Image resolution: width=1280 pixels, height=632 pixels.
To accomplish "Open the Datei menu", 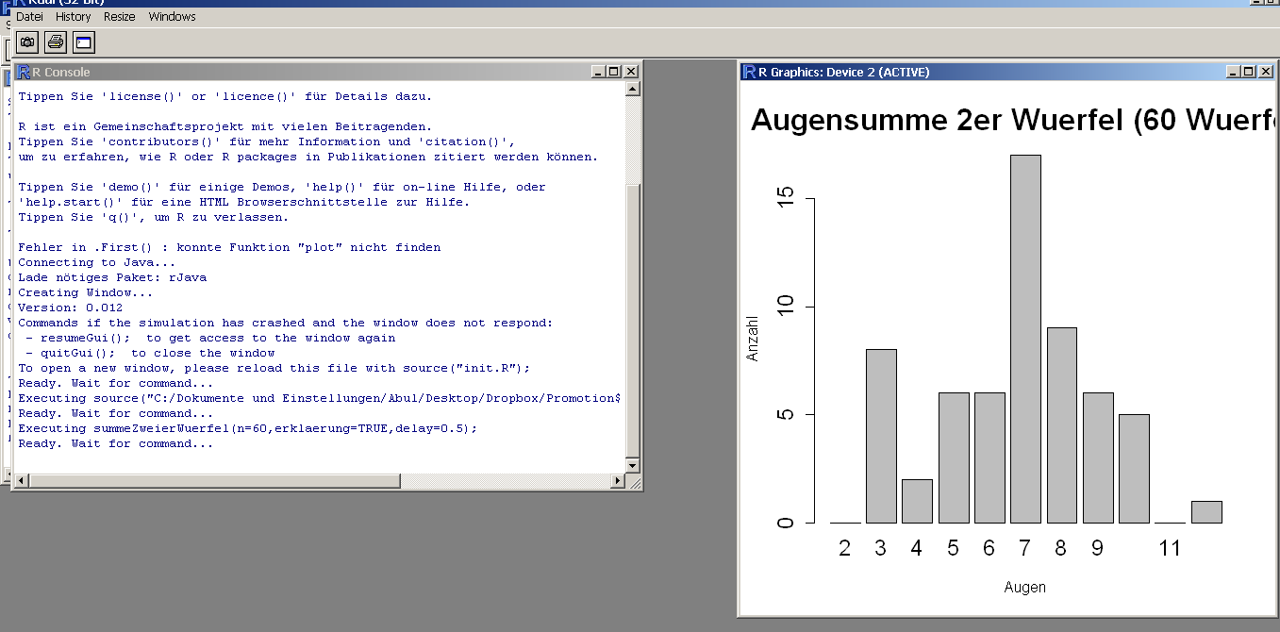I will click(x=30, y=17).
